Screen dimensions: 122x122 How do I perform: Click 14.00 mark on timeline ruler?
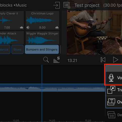pos(52,120)
